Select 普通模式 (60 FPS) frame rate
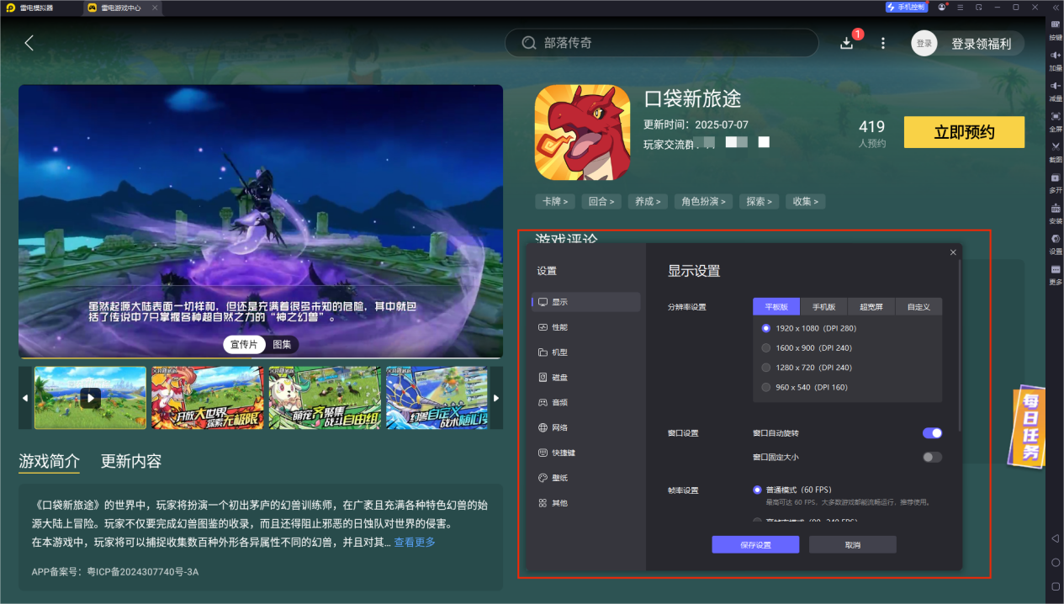 [x=793, y=490]
